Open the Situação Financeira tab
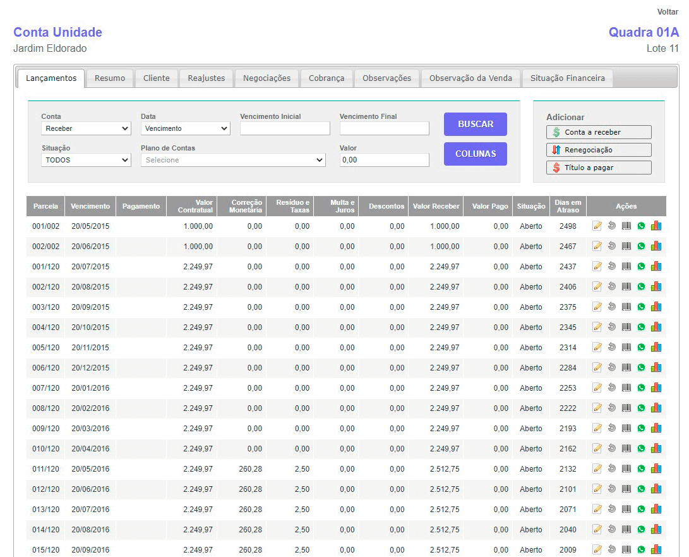The width and height of the screenshot is (689, 557). coord(567,78)
